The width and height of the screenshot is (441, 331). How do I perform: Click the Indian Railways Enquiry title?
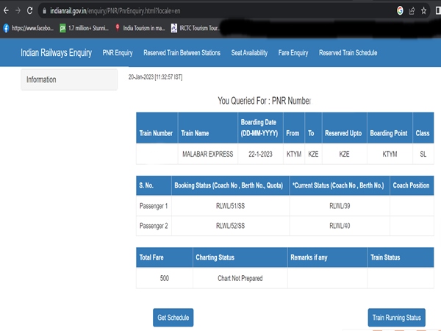click(x=55, y=53)
